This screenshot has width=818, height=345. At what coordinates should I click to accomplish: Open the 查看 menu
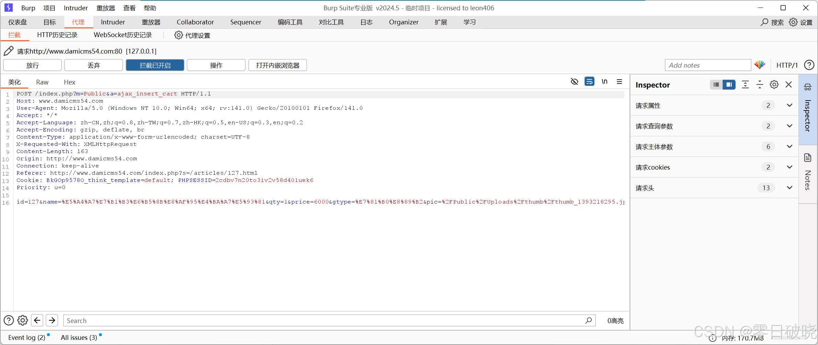[129, 8]
